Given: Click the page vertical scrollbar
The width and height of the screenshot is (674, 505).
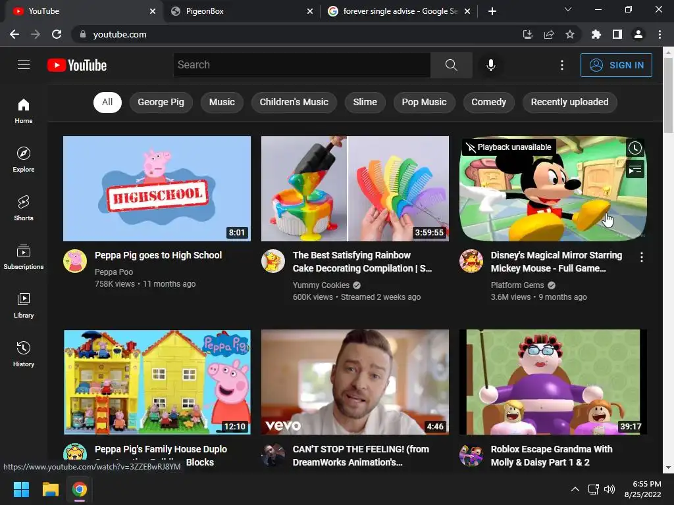Looking at the screenshot, I should coord(668,95).
